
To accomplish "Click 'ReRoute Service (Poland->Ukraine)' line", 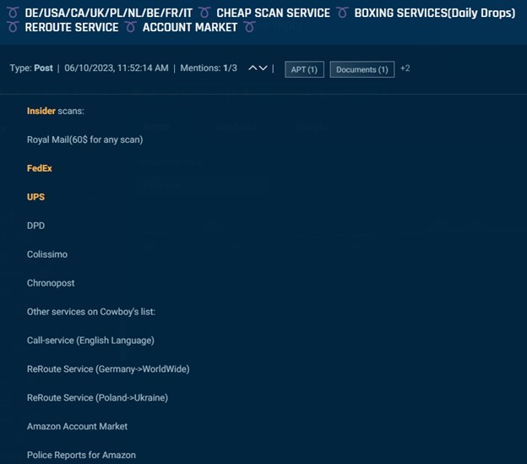I will click(97, 398).
